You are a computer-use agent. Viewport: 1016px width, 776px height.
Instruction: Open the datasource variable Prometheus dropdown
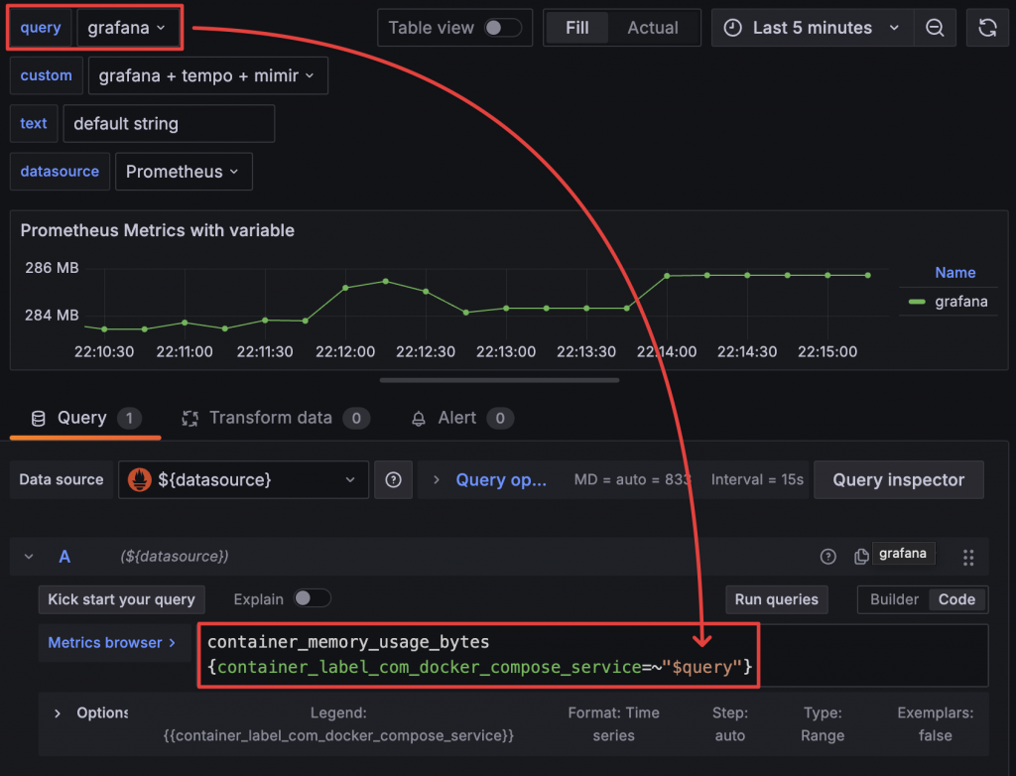(184, 172)
